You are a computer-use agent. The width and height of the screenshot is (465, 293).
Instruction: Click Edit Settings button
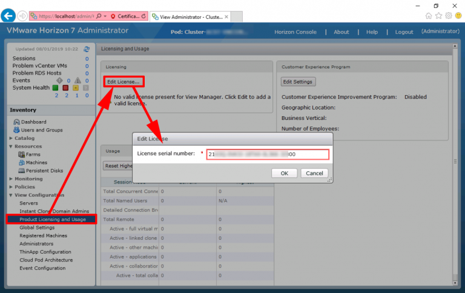coord(298,82)
